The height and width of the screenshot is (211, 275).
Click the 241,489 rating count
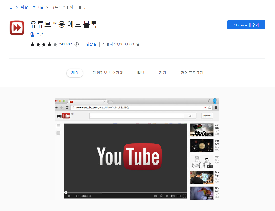click(65, 44)
